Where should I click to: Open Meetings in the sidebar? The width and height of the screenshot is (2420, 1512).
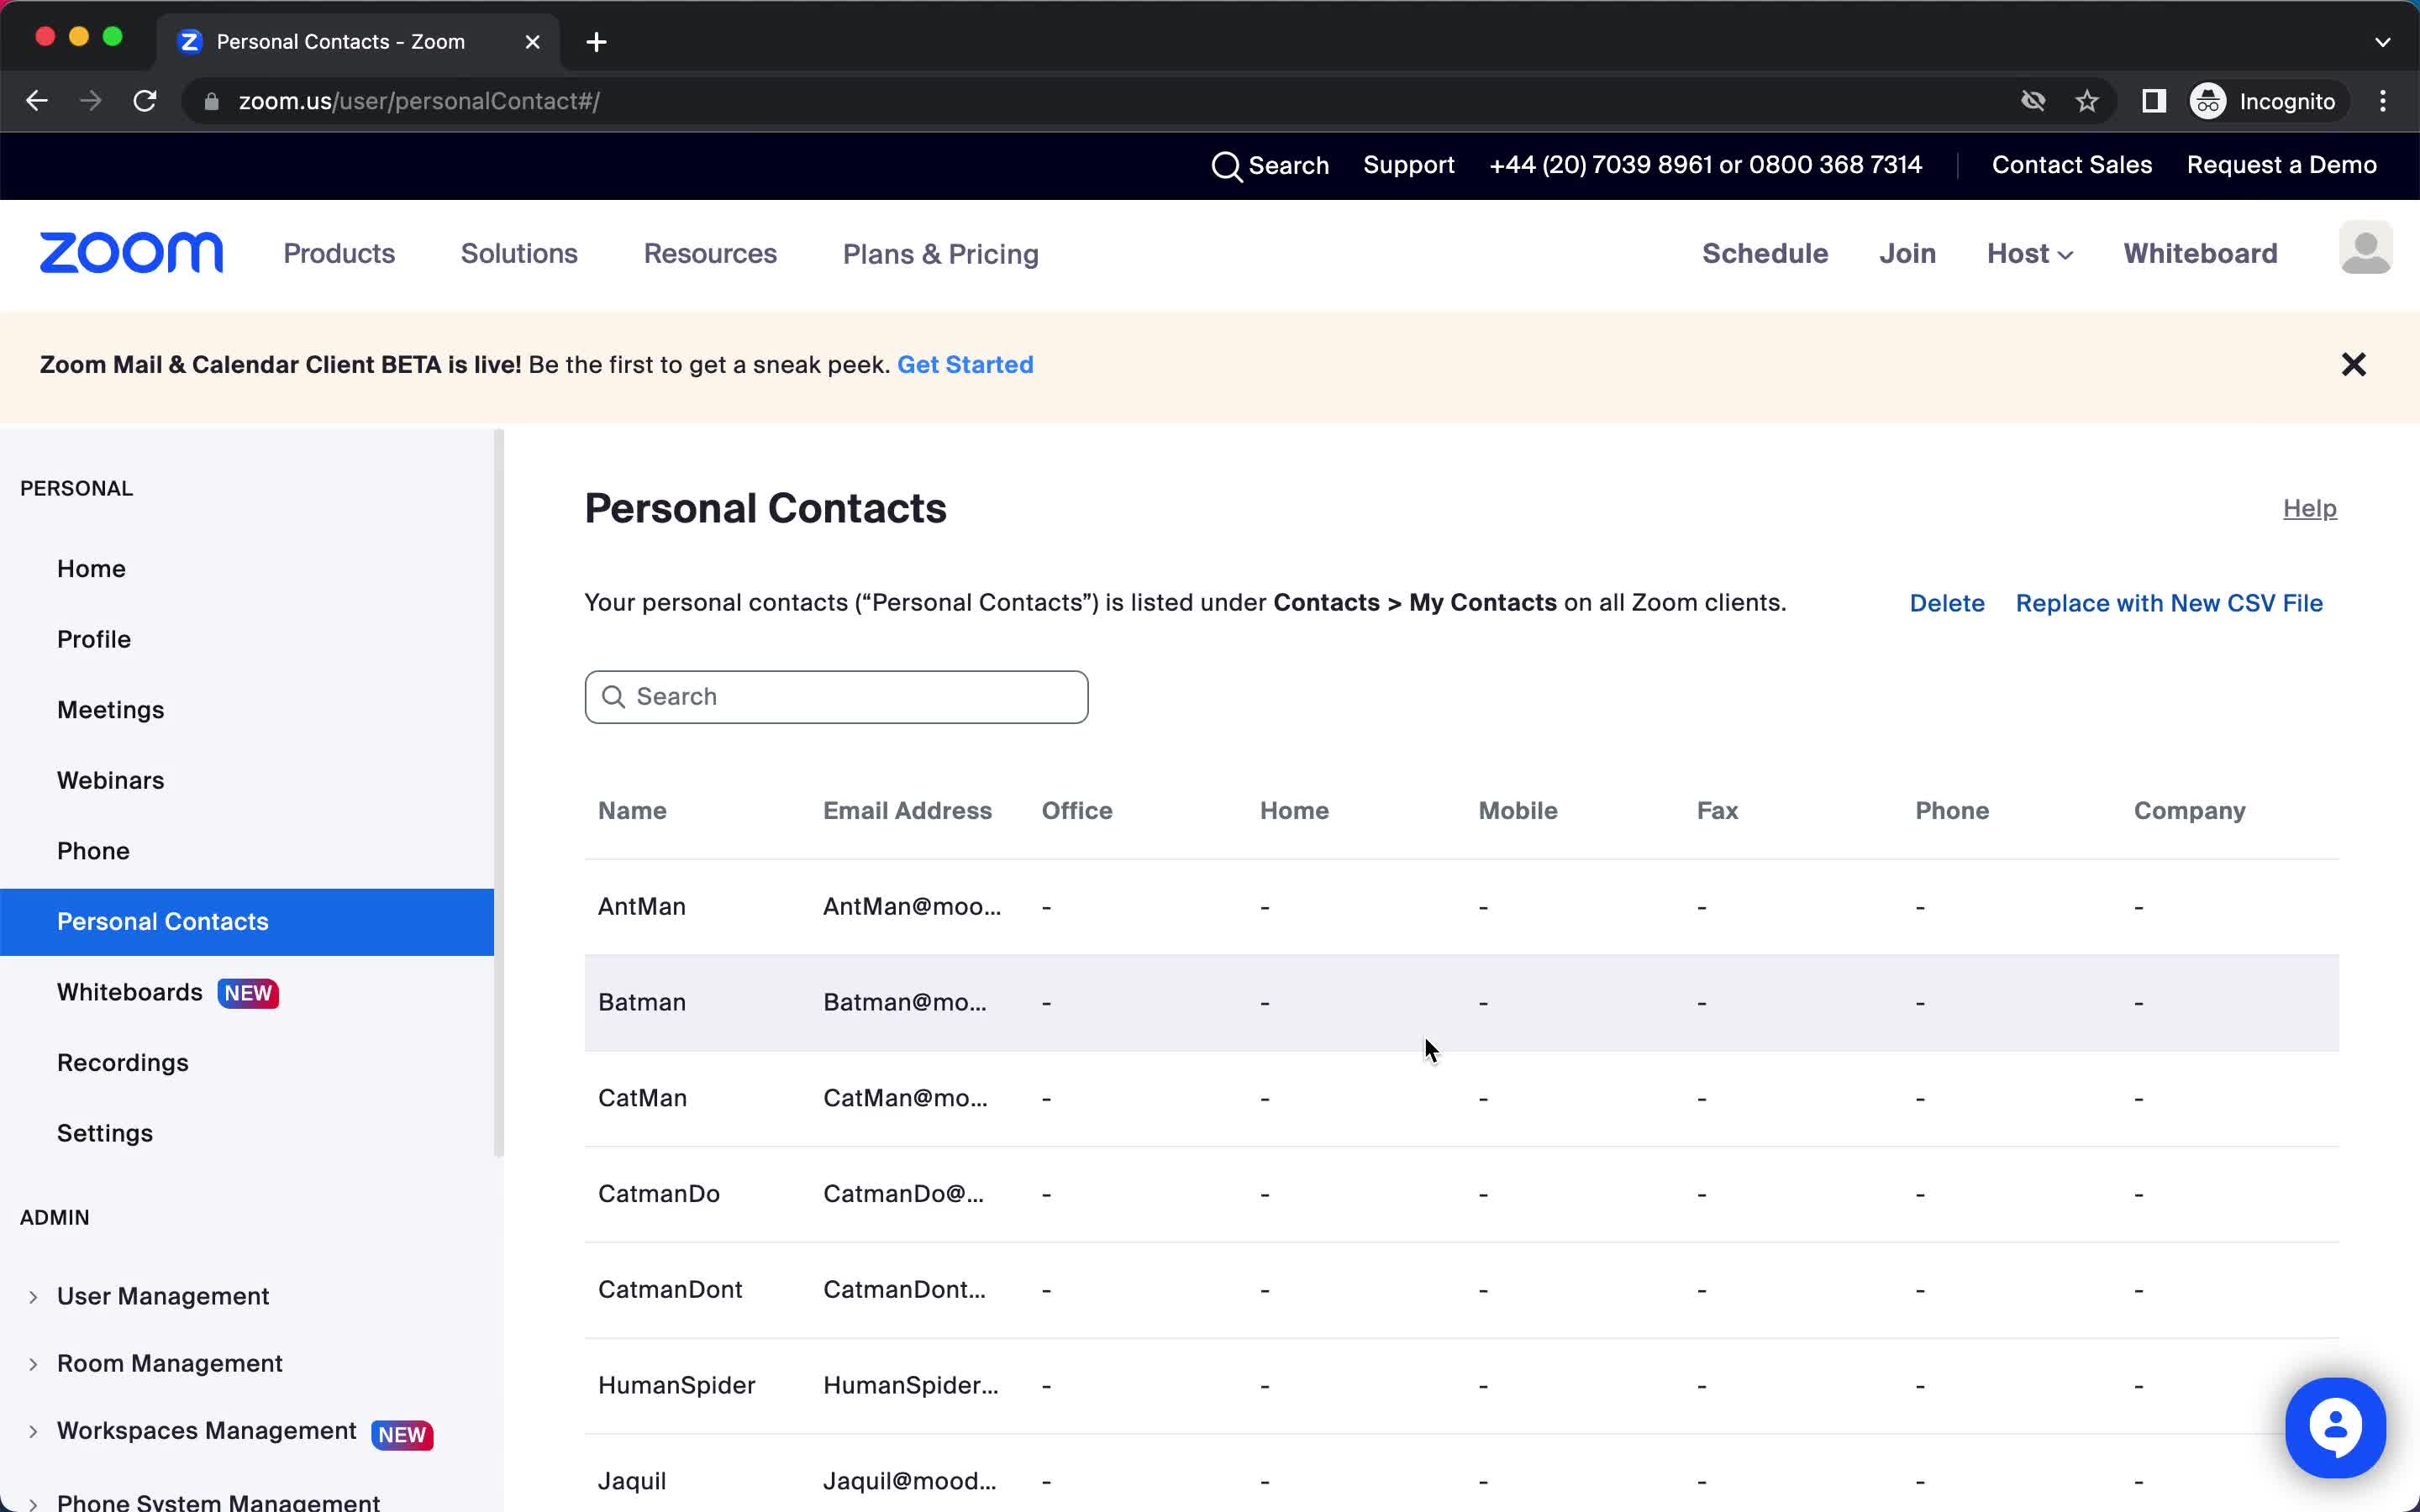[x=110, y=710]
